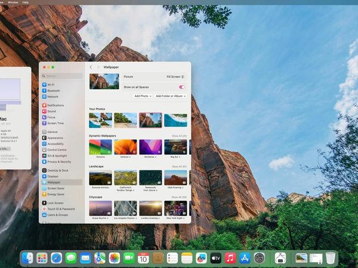Select the Sonoma dynamic wallpaper

[x=100, y=147]
